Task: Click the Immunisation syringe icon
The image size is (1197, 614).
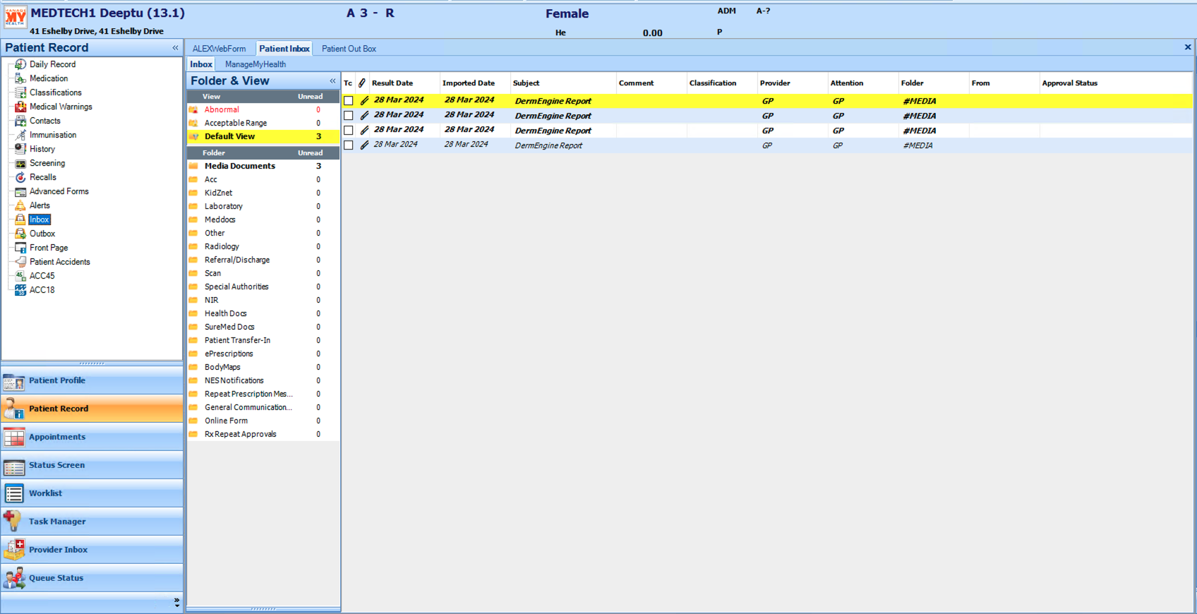Action: tap(20, 135)
